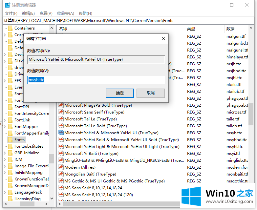Click the FontSubstitutes folder icon
257x210 pixels.
pos(10,146)
